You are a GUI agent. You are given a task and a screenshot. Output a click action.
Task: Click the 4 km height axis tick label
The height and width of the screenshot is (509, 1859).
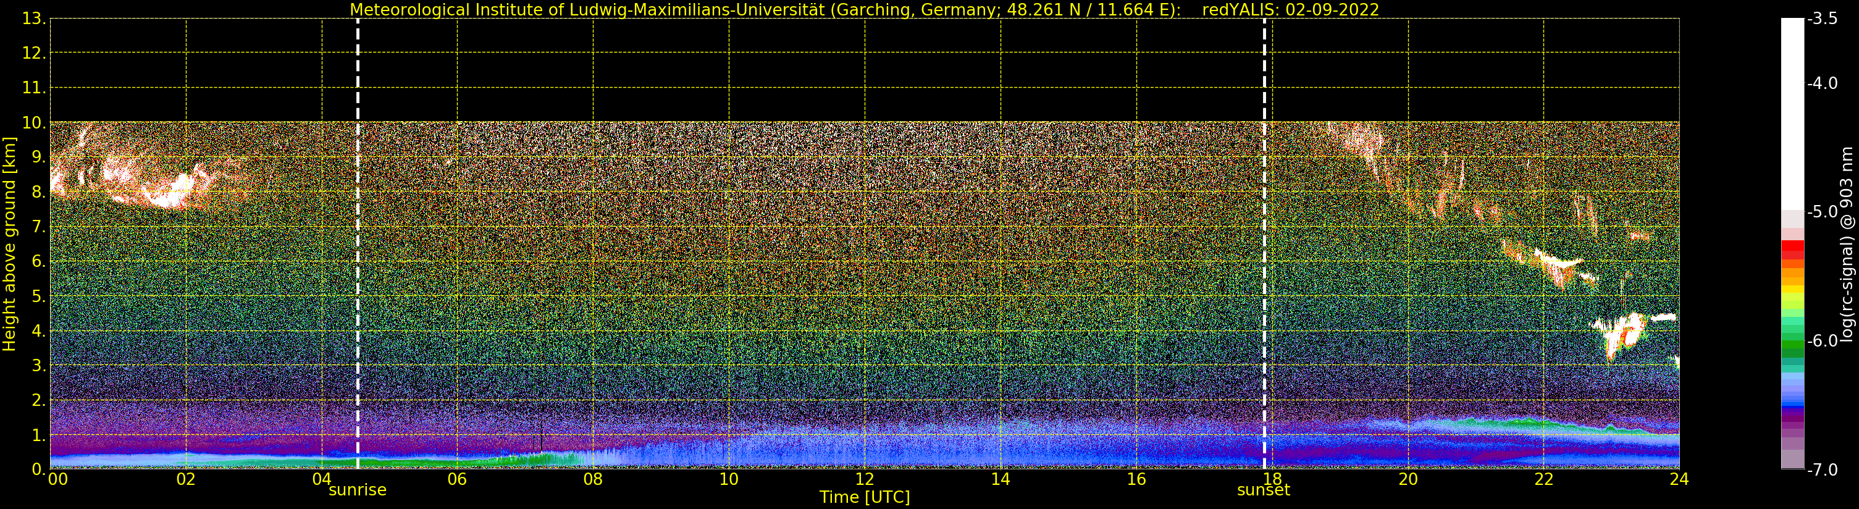[38, 330]
